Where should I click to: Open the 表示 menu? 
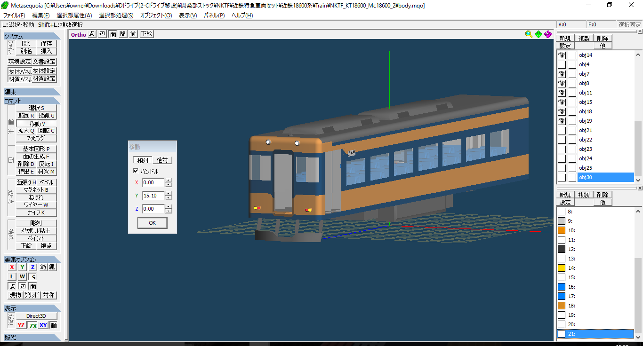(x=188, y=16)
